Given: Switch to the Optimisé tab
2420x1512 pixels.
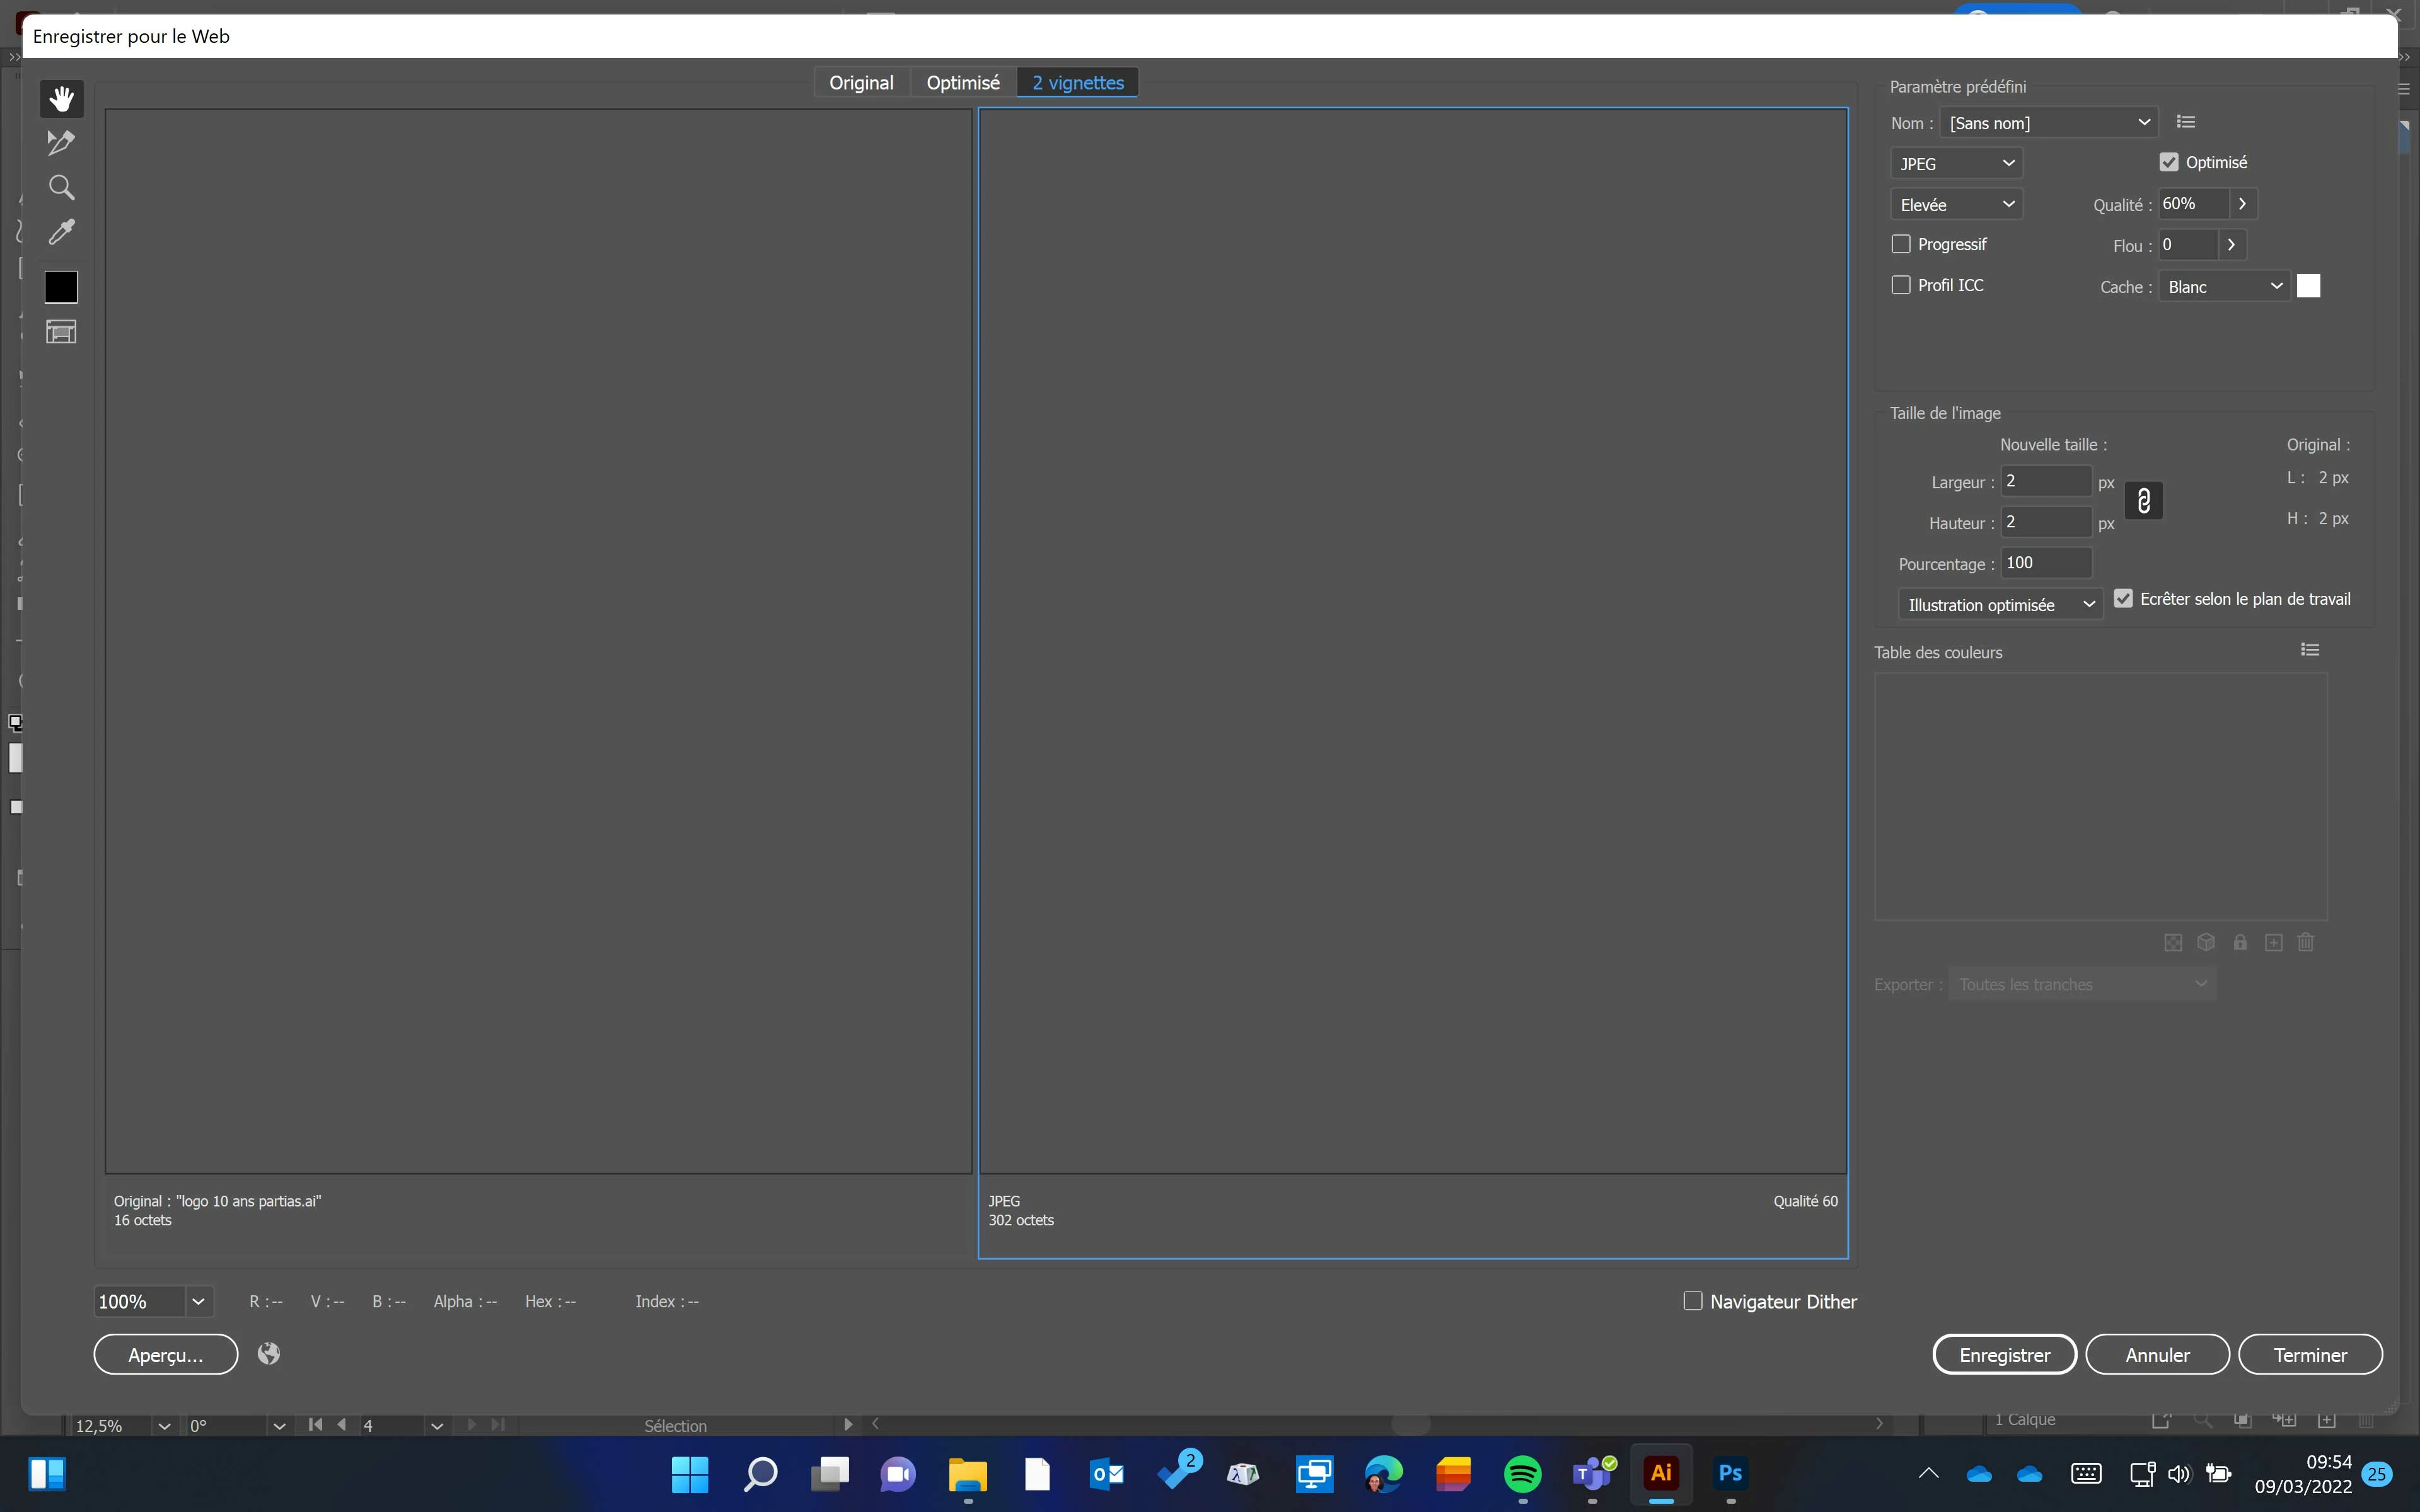Looking at the screenshot, I should click(963, 83).
